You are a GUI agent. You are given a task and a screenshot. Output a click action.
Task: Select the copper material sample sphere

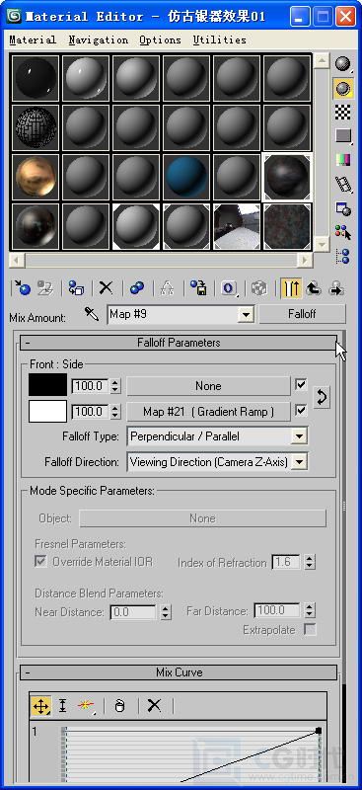click(x=36, y=178)
